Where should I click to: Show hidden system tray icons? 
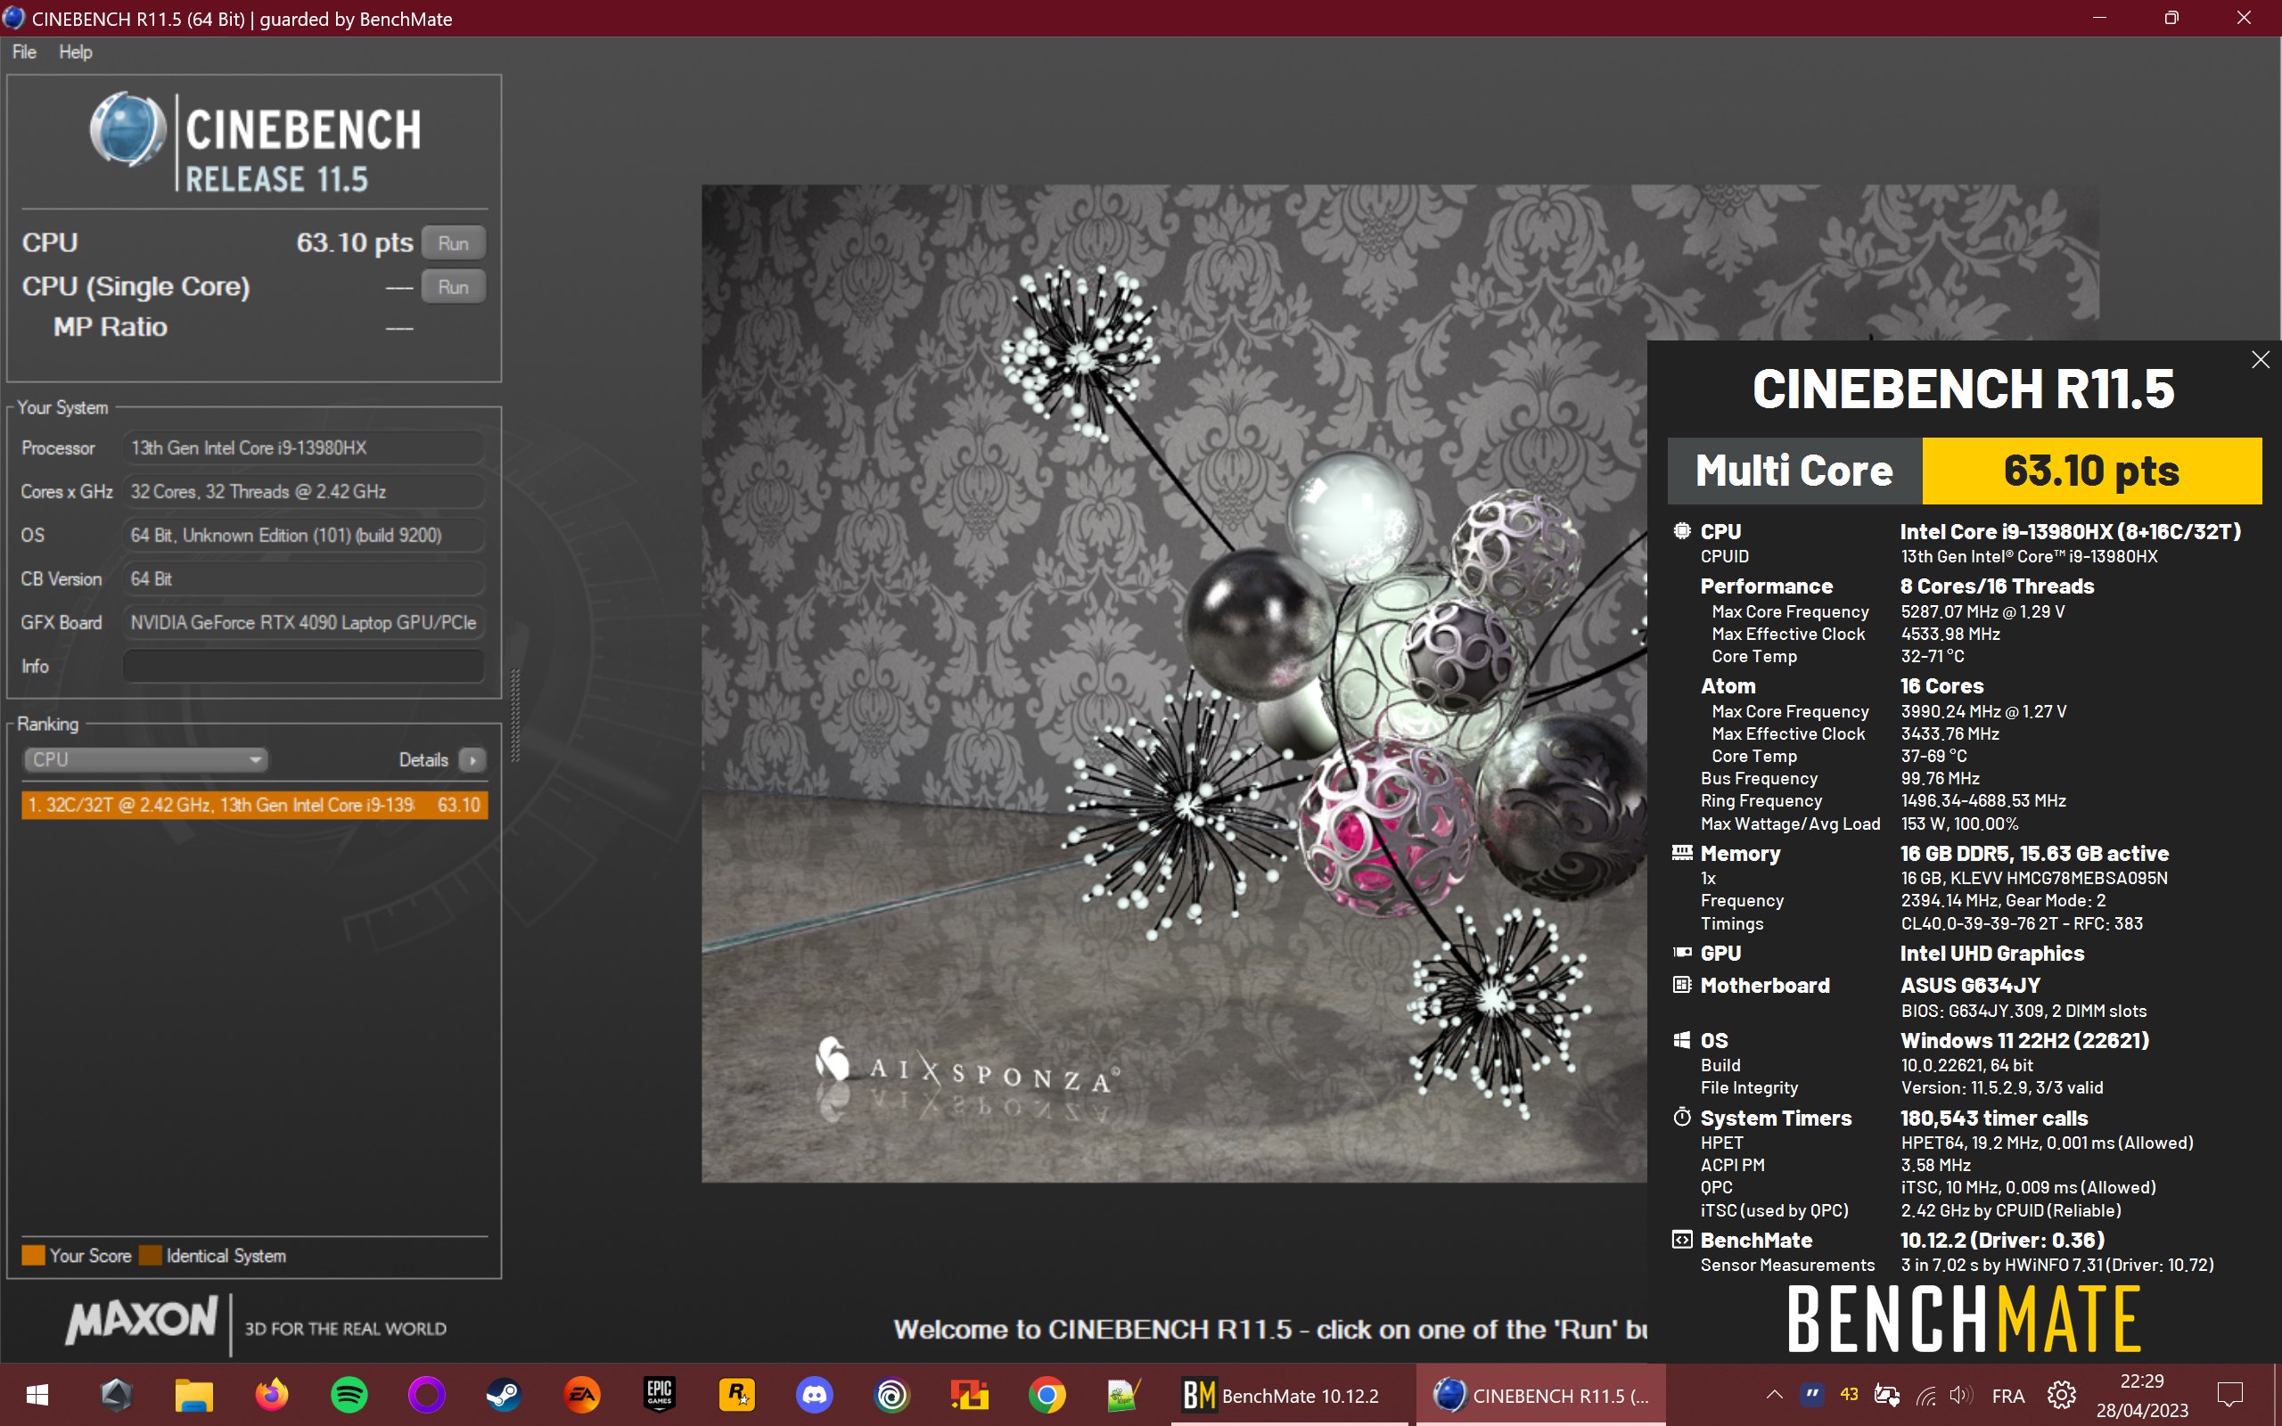tap(1774, 1395)
